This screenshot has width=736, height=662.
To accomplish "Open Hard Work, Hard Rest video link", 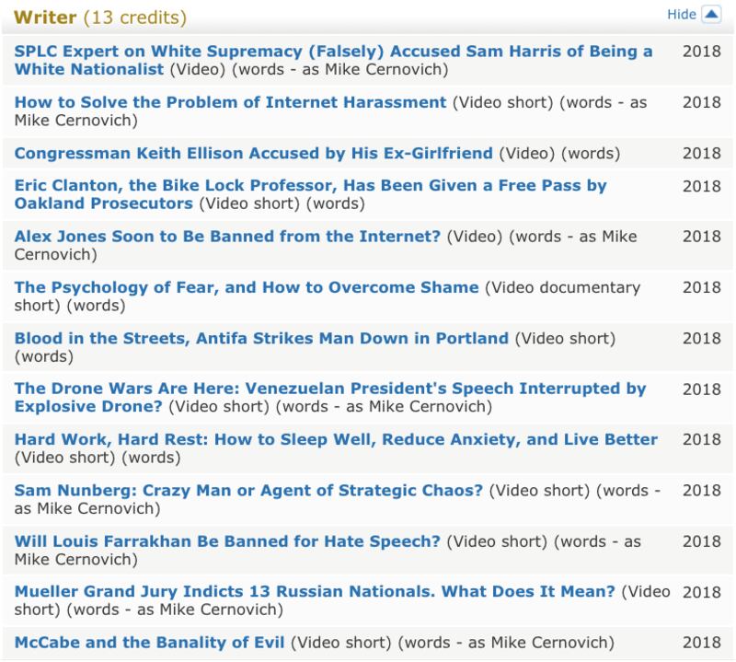I will (x=336, y=439).
